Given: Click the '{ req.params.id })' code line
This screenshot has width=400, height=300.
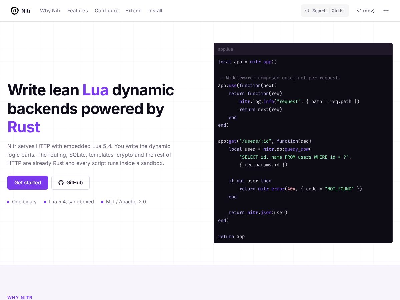Looking at the screenshot, I should click(x=263, y=165).
